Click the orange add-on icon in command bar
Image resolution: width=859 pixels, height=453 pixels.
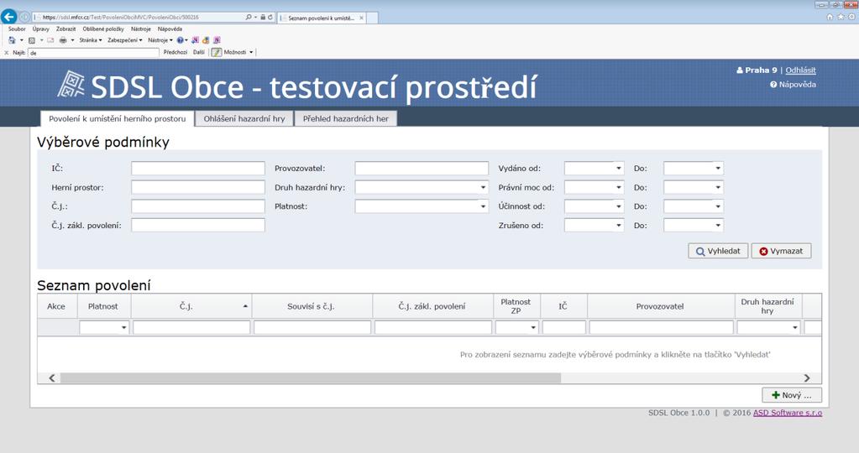206,40
